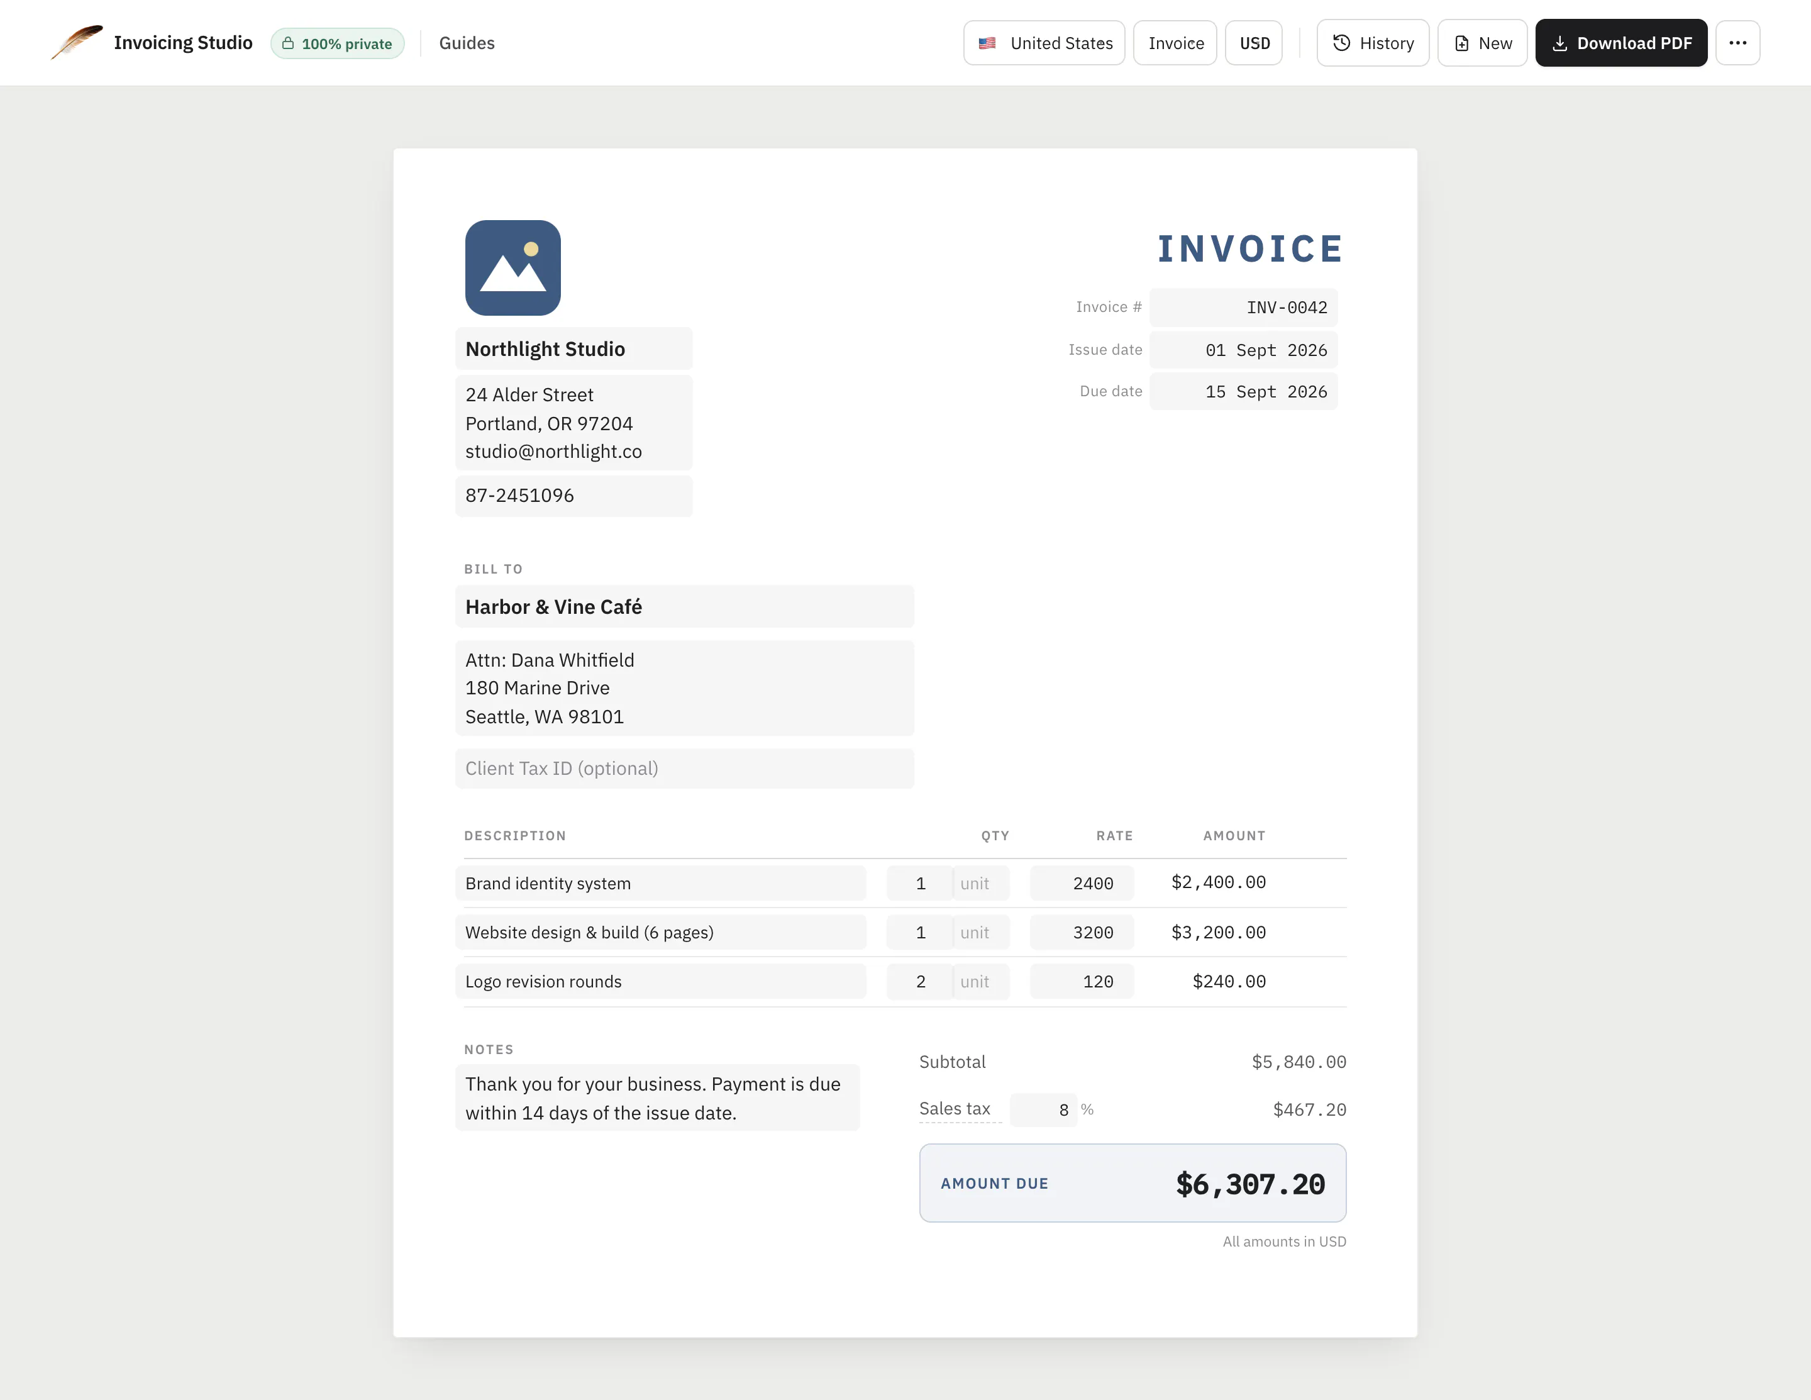Click the INVOICE heading
This screenshot has width=1811, height=1400.
pos(1251,249)
